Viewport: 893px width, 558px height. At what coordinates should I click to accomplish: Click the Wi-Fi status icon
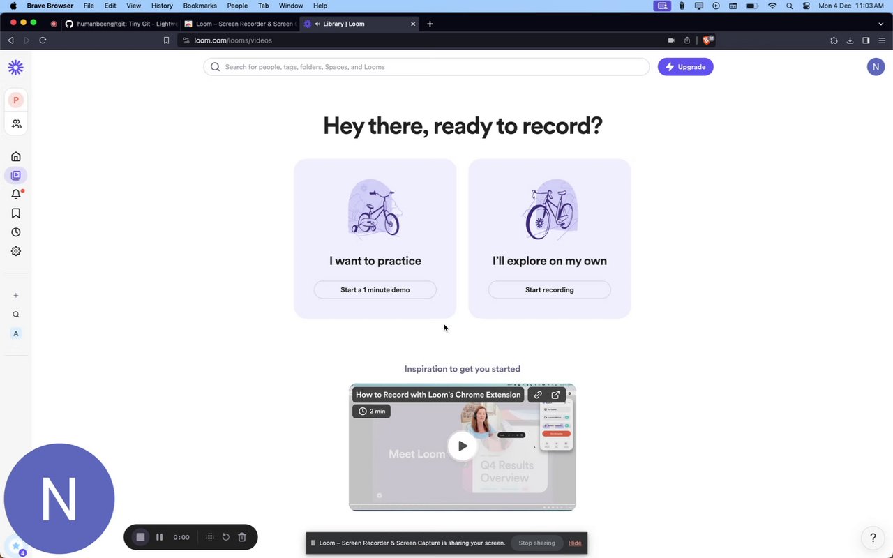click(772, 6)
